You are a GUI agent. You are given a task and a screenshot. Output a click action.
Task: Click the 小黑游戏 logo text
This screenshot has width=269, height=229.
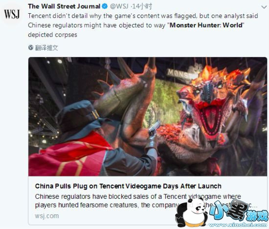point(239,210)
